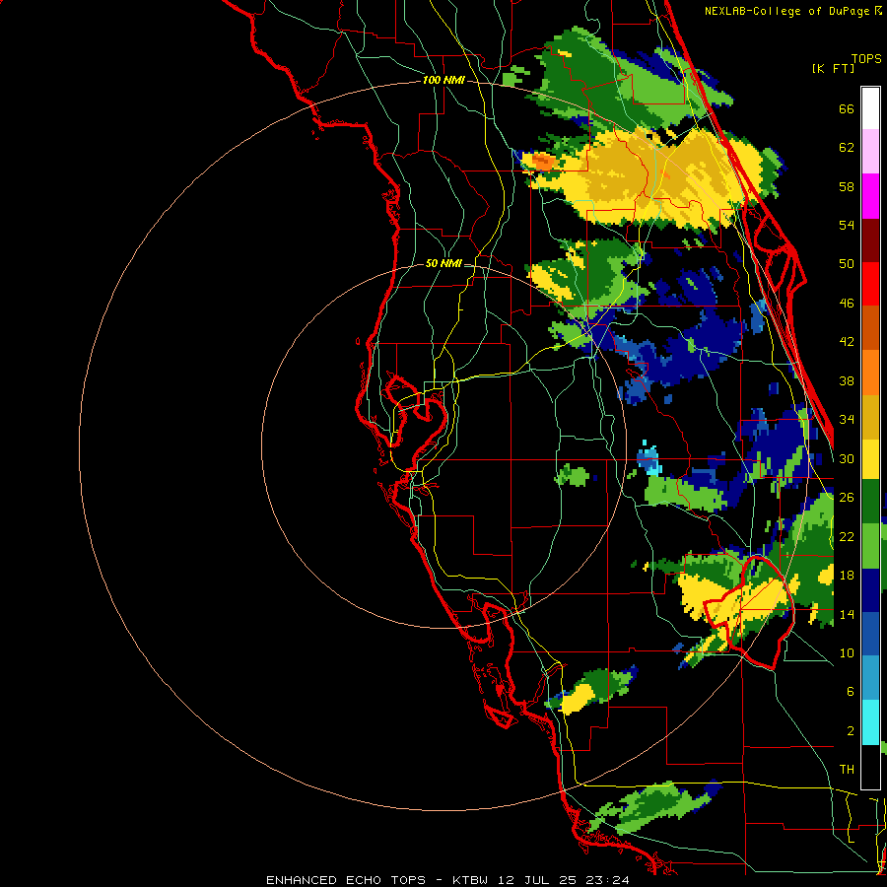Pick the dark maroon legend swatch
Viewport: 887px width, 887px height.
[x=870, y=240]
